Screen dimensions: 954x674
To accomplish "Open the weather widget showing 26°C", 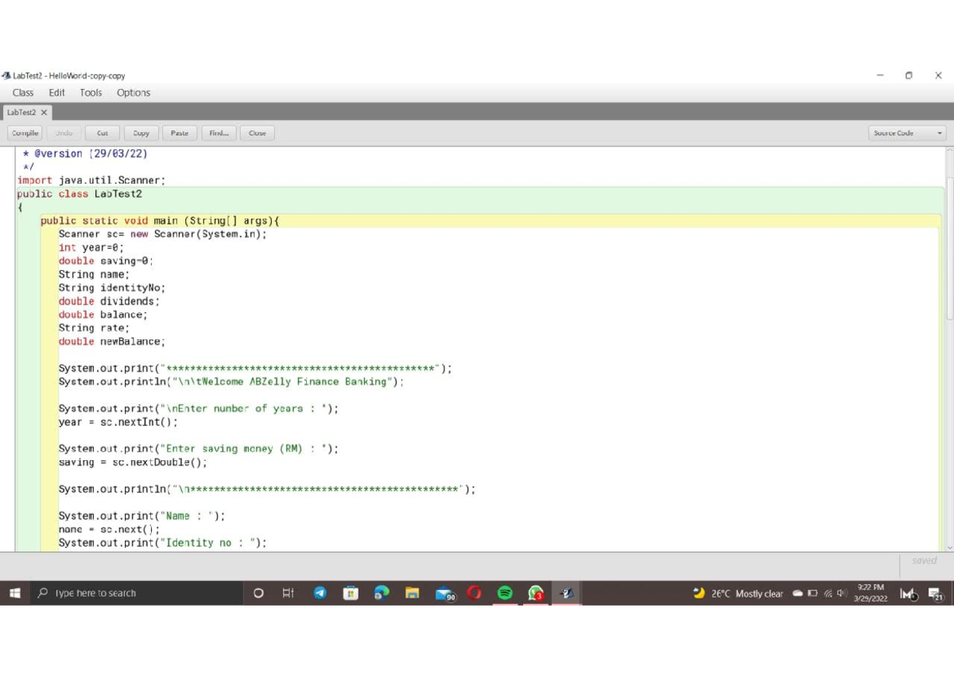I will (738, 594).
